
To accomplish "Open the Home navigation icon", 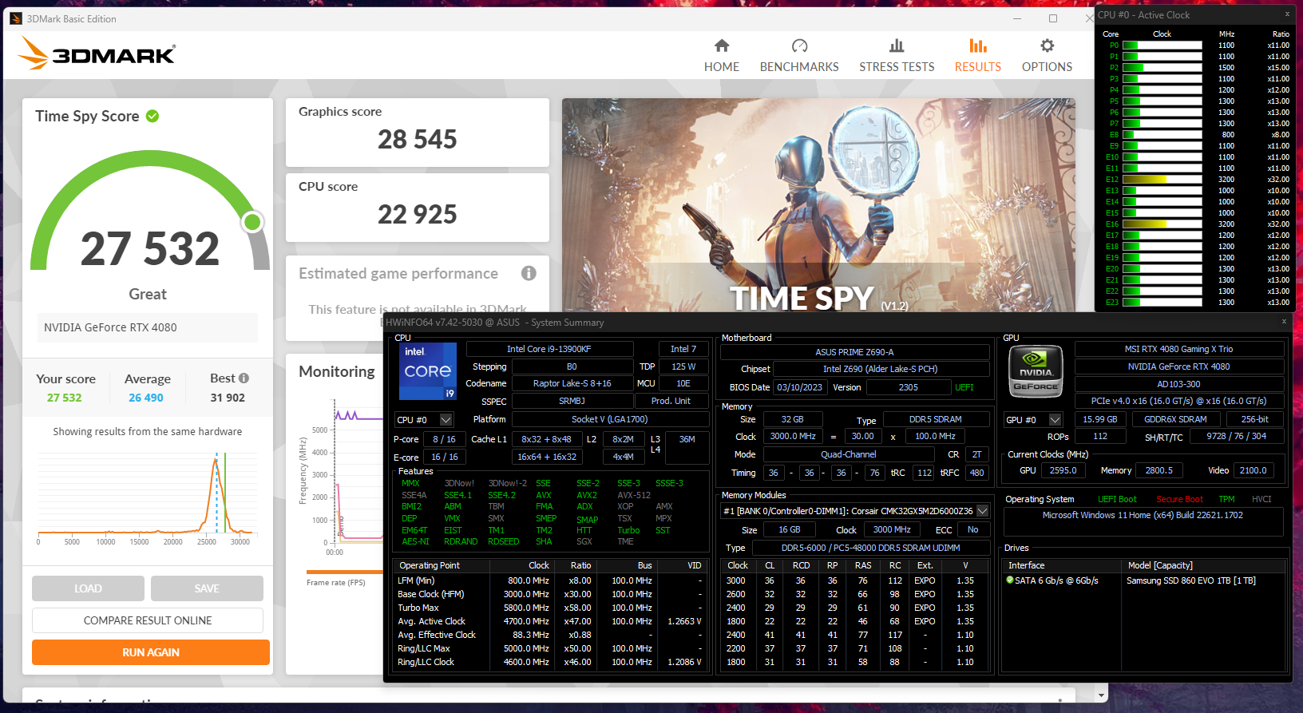I will tap(722, 46).
